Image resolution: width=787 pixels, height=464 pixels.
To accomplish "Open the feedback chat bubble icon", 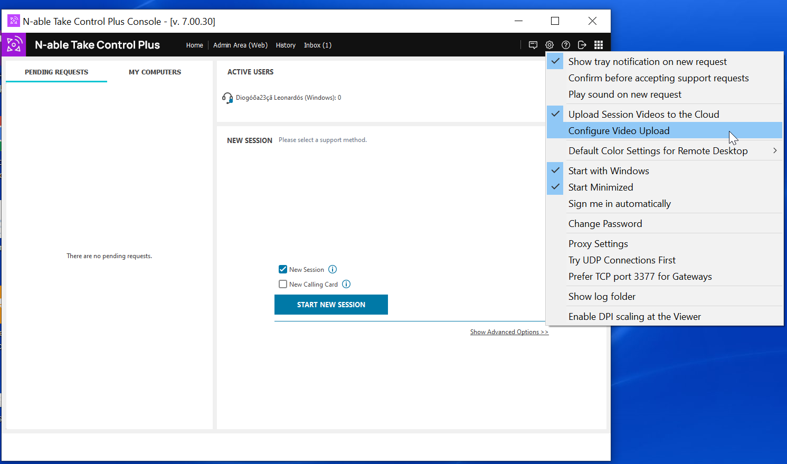I will tap(533, 45).
